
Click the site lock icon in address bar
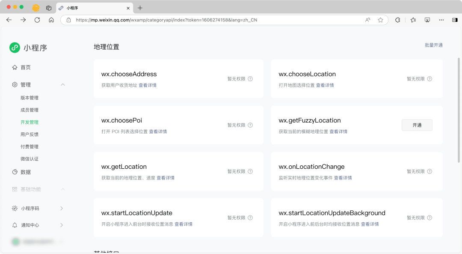[68, 20]
